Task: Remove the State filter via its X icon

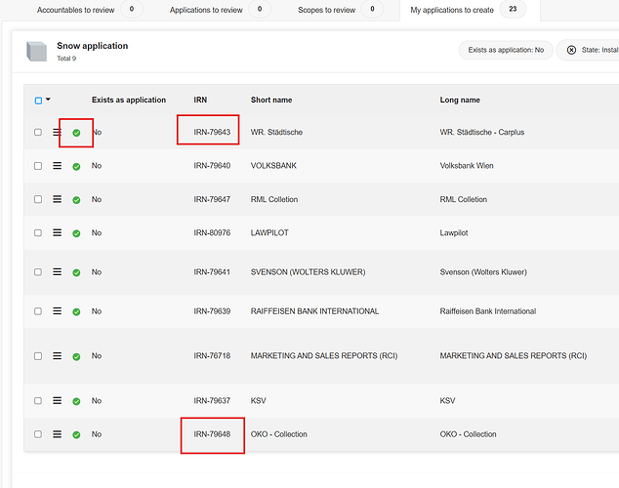Action: pos(571,50)
